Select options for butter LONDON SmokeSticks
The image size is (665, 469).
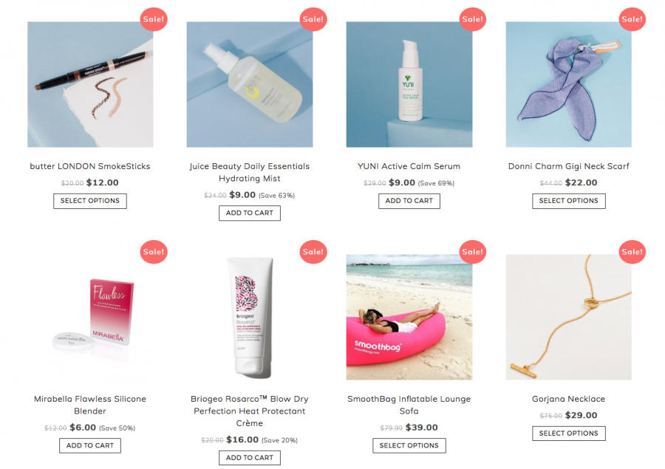pyautogui.click(x=90, y=201)
